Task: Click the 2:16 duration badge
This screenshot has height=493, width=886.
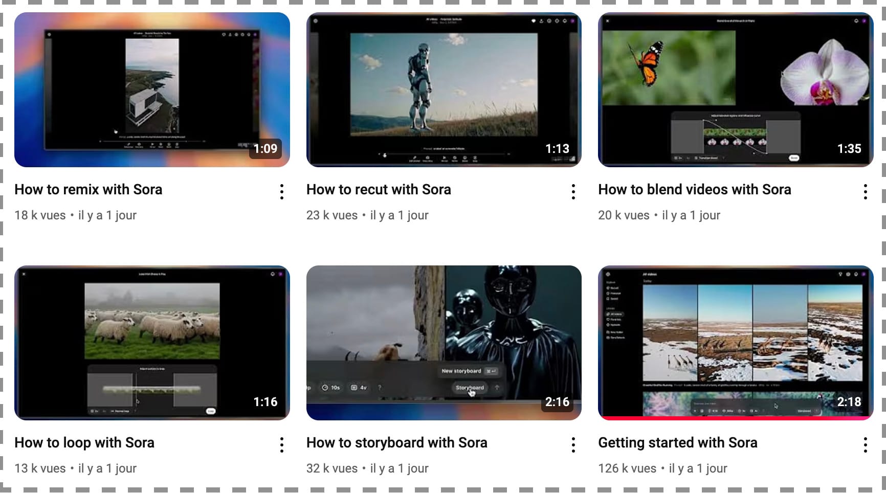Action: pyautogui.click(x=557, y=402)
